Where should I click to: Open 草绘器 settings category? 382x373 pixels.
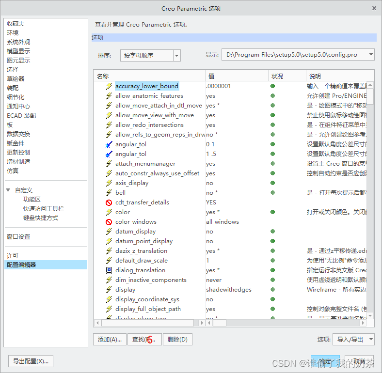(16, 79)
